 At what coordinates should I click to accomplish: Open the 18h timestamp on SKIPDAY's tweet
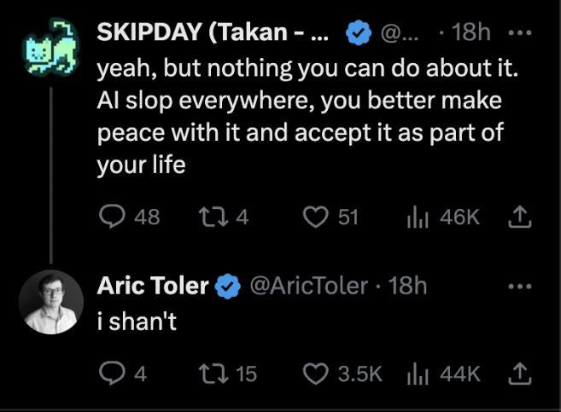(x=470, y=33)
